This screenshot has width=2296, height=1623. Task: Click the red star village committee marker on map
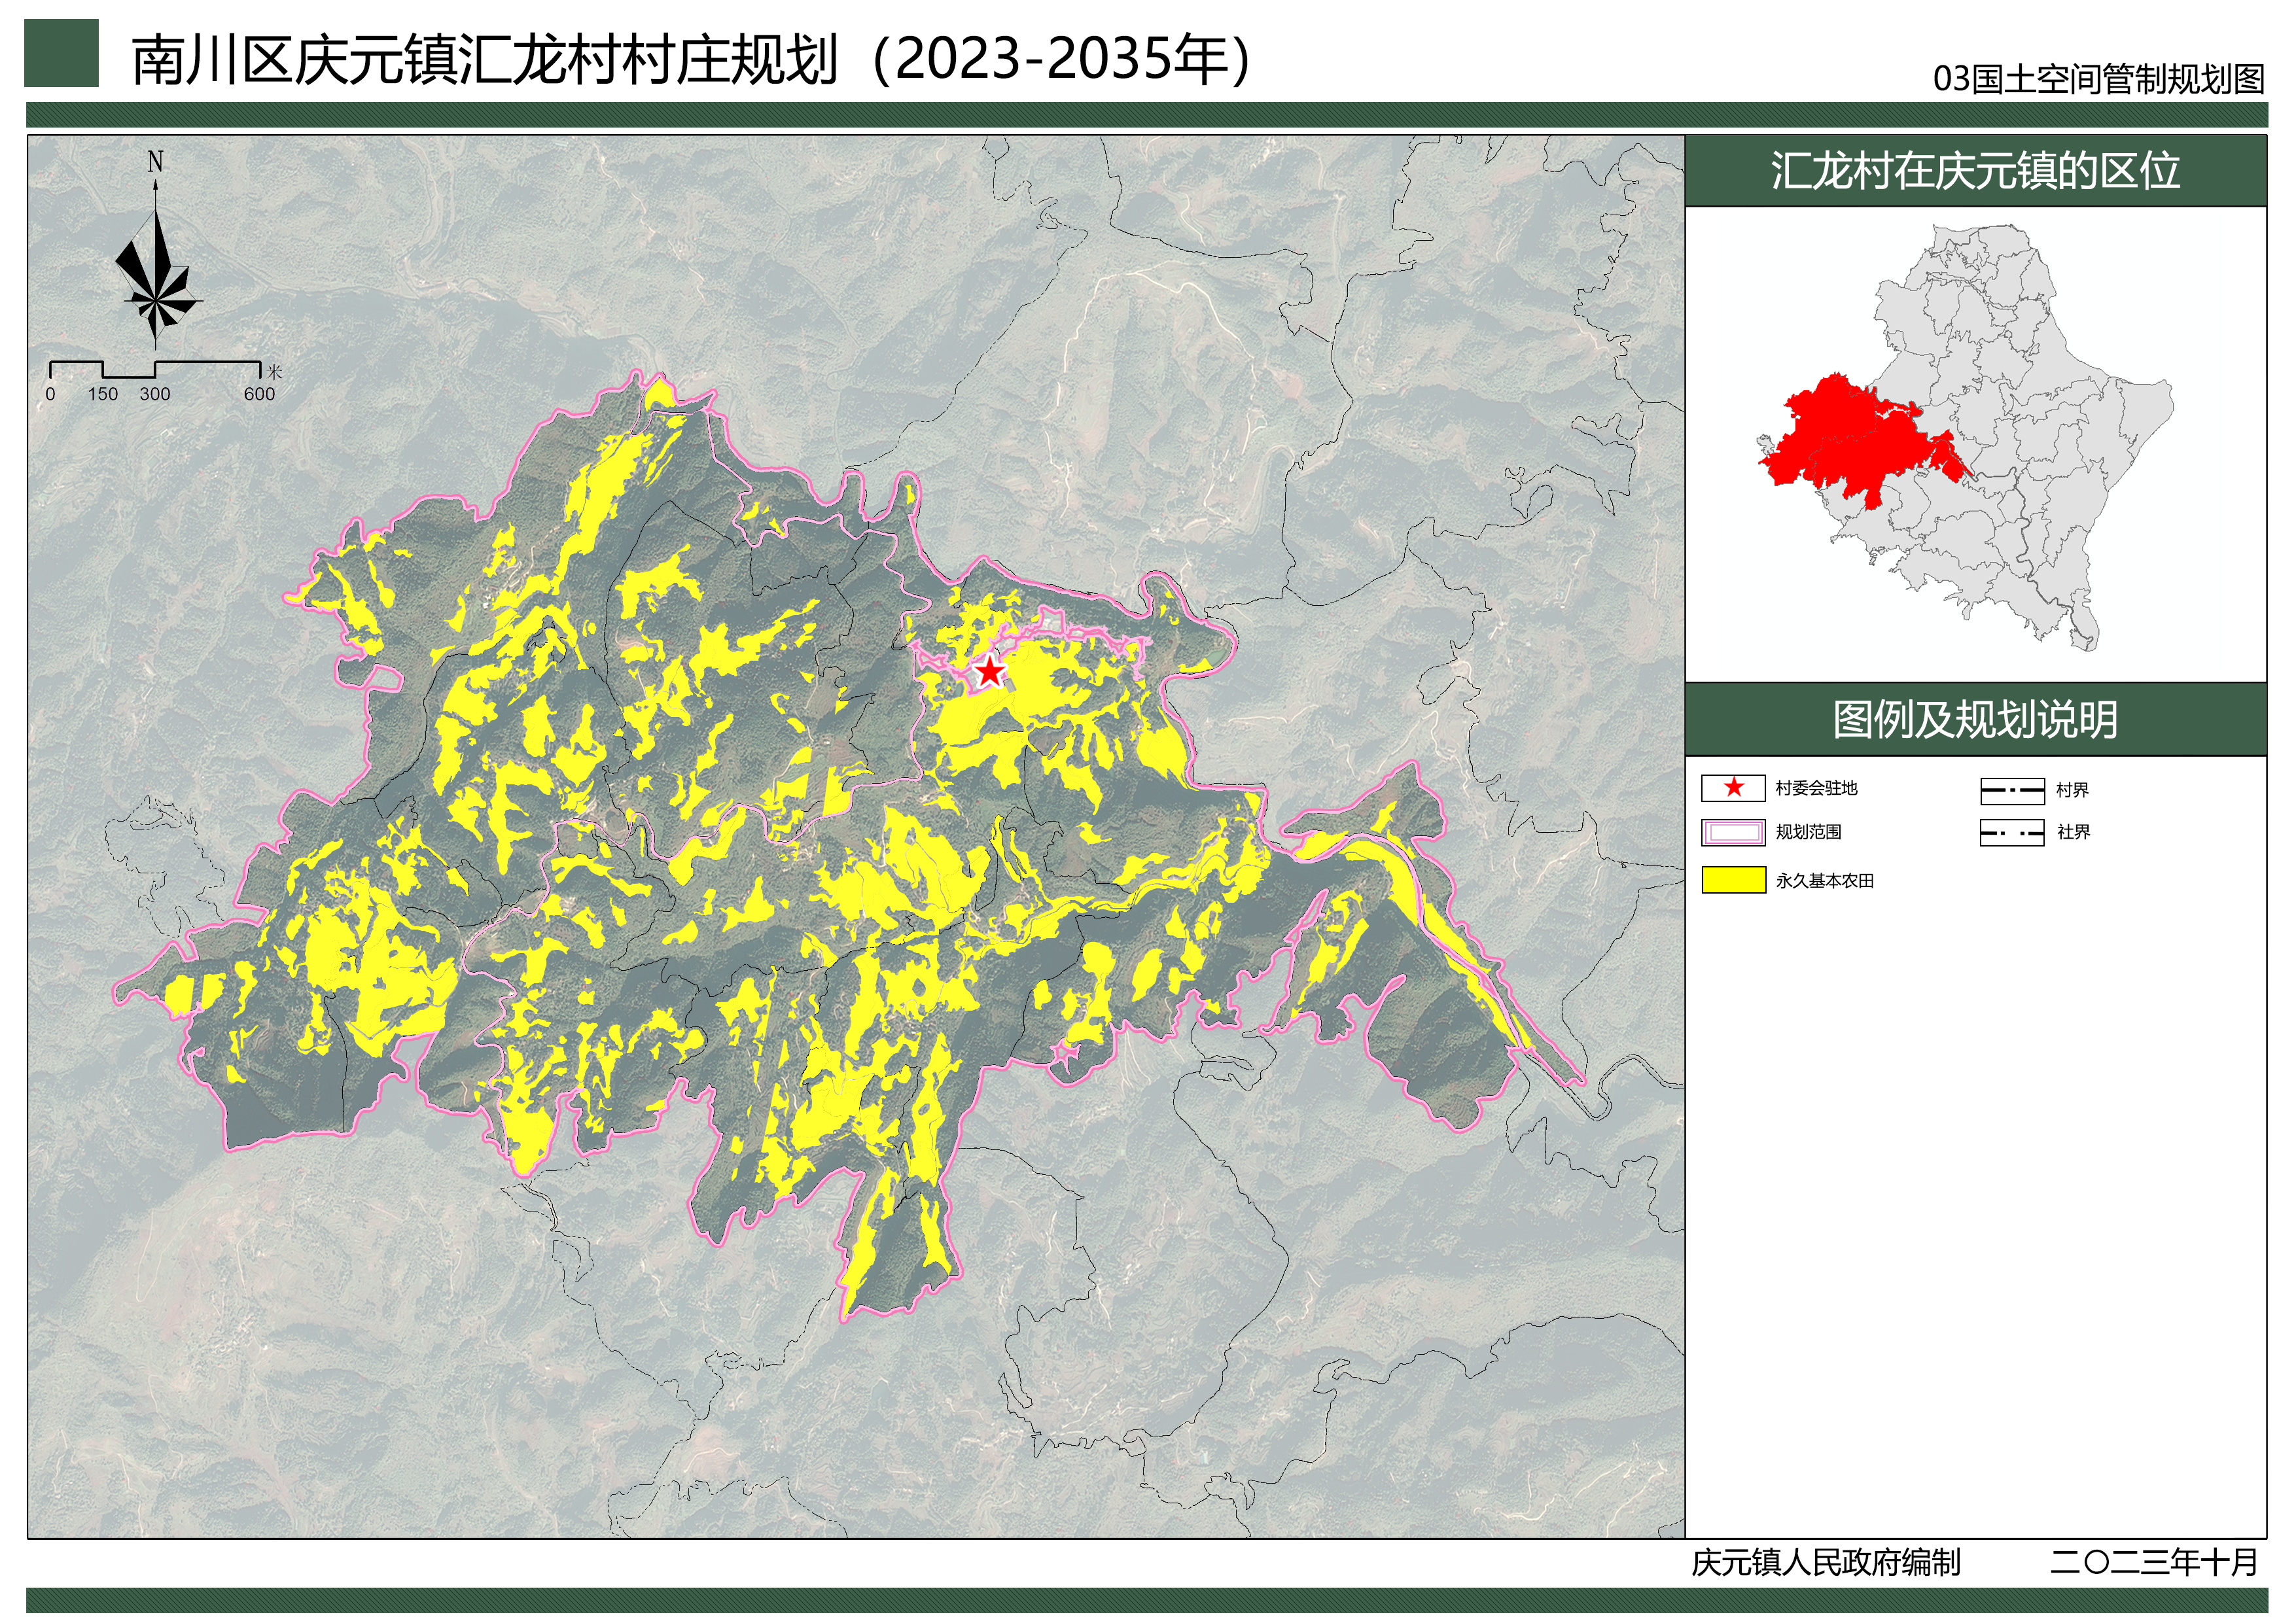[989, 672]
